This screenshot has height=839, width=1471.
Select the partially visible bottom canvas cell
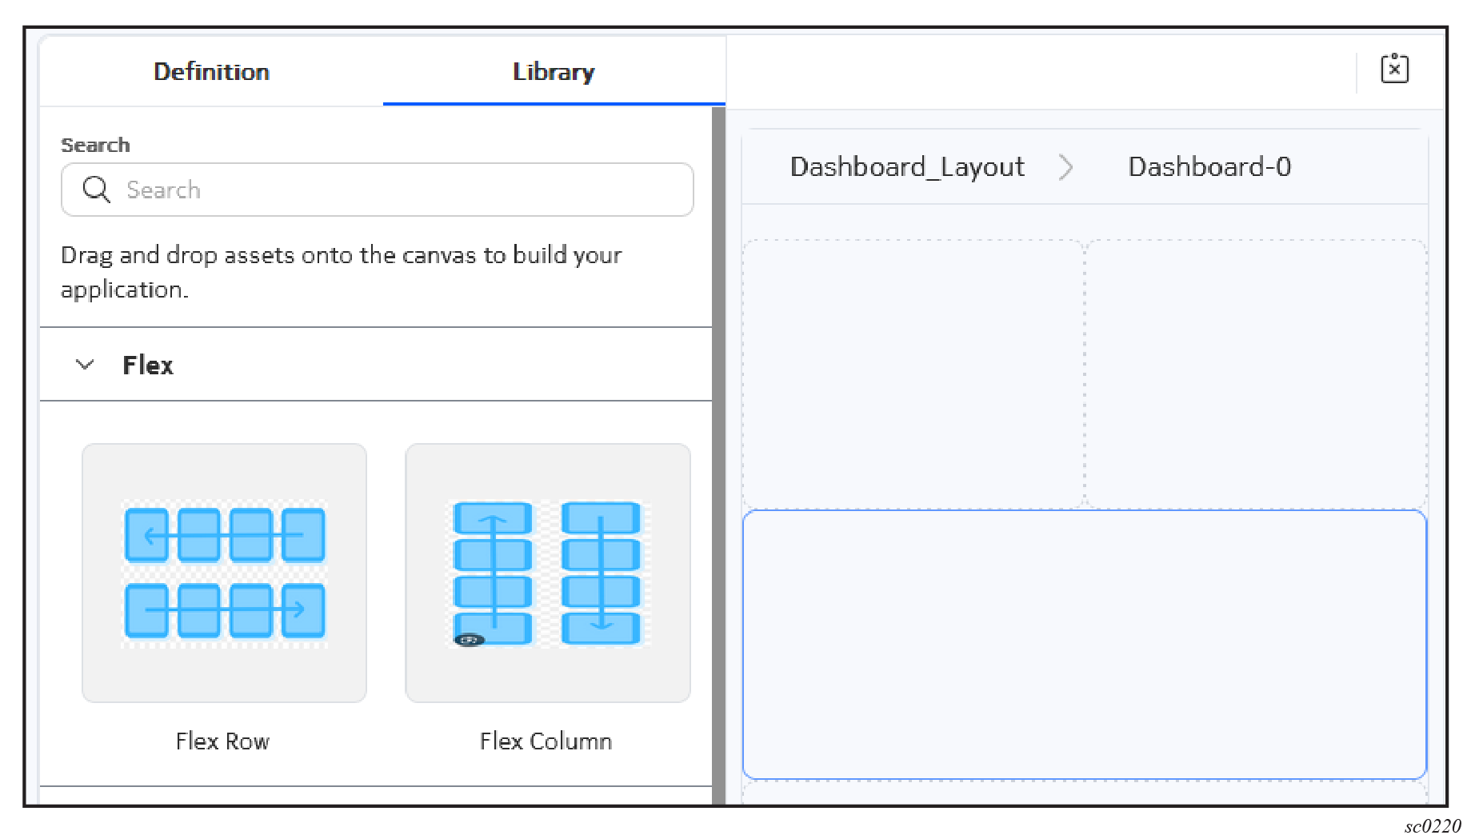(1084, 793)
